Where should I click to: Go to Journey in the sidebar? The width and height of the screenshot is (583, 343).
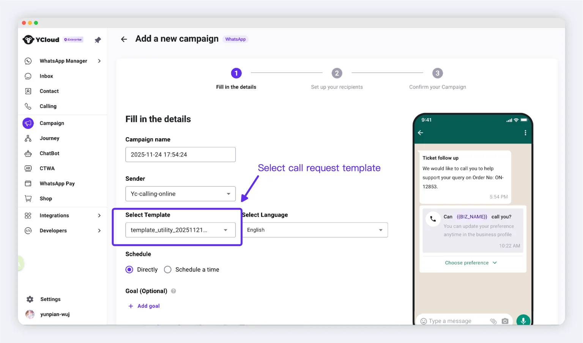(x=50, y=138)
